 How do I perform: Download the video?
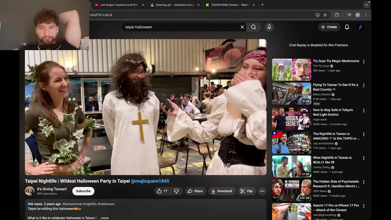tap(222, 191)
